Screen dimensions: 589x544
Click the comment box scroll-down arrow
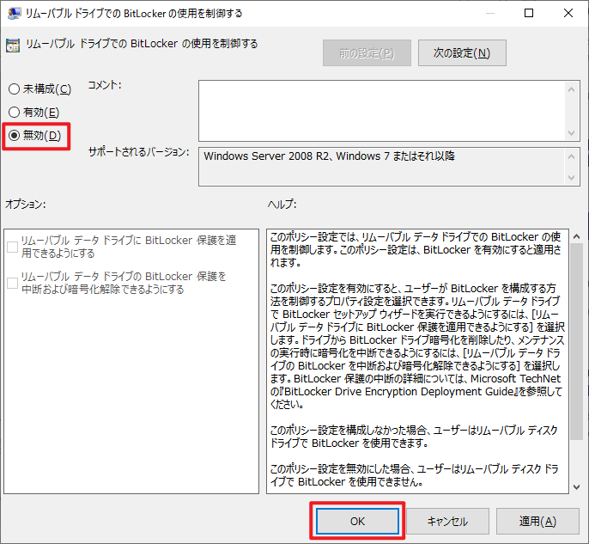(571, 132)
